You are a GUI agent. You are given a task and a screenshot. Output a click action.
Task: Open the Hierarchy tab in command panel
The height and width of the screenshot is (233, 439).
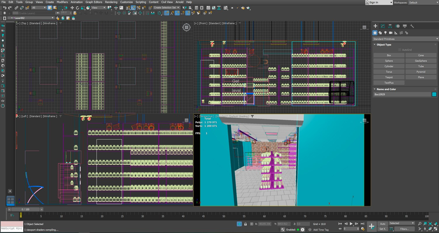click(390, 26)
